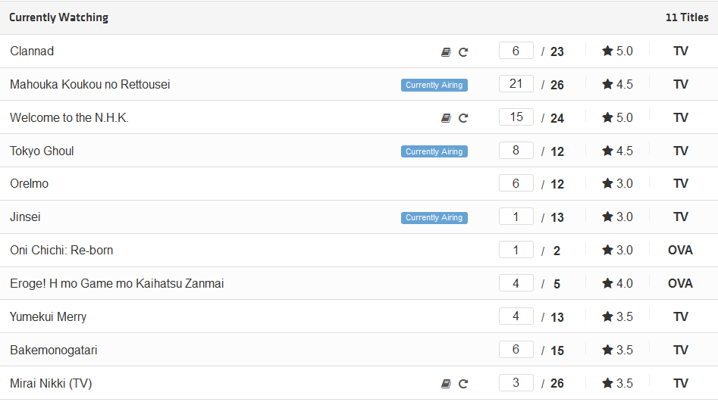
Task: Click the episode progress field for Jinsei
Action: pyautogui.click(x=516, y=217)
